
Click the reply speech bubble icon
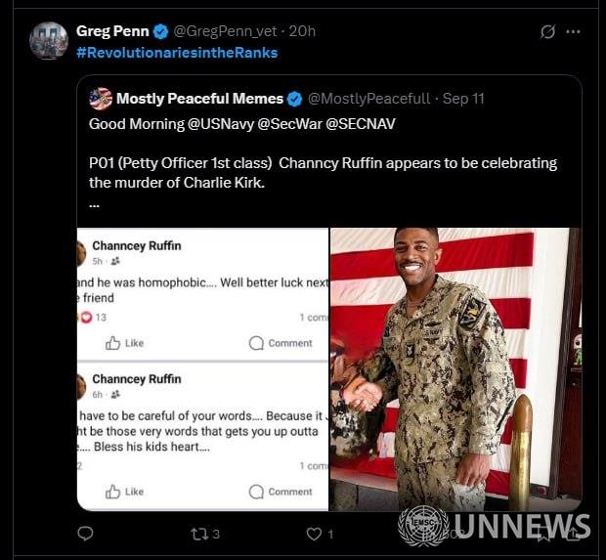(85, 534)
